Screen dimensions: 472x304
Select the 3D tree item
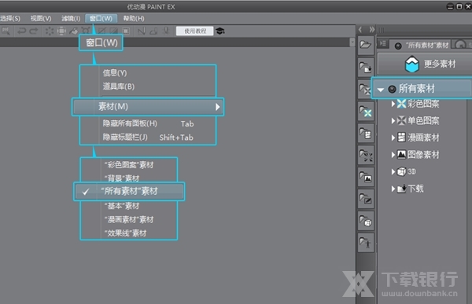pyautogui.click(x=407, y=172)
